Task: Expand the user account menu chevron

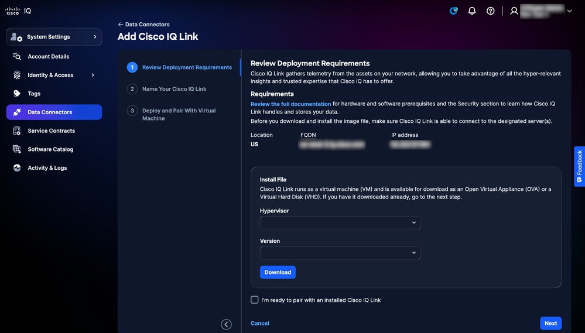Action: tap(569, 11)
